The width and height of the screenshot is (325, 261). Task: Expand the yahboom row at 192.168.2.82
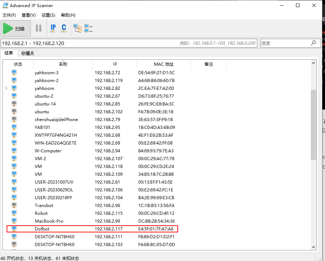[6, 88]
